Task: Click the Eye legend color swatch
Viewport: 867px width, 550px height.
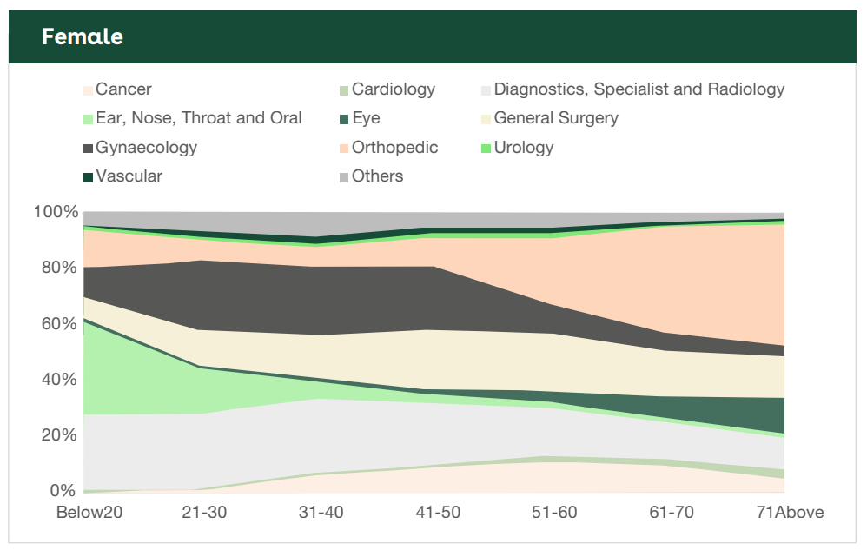Action: click(x=344, y=118)
